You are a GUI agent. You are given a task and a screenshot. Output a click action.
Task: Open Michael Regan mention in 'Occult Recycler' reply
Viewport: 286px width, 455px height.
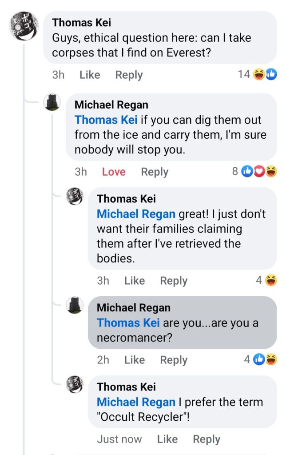[136, 402]
